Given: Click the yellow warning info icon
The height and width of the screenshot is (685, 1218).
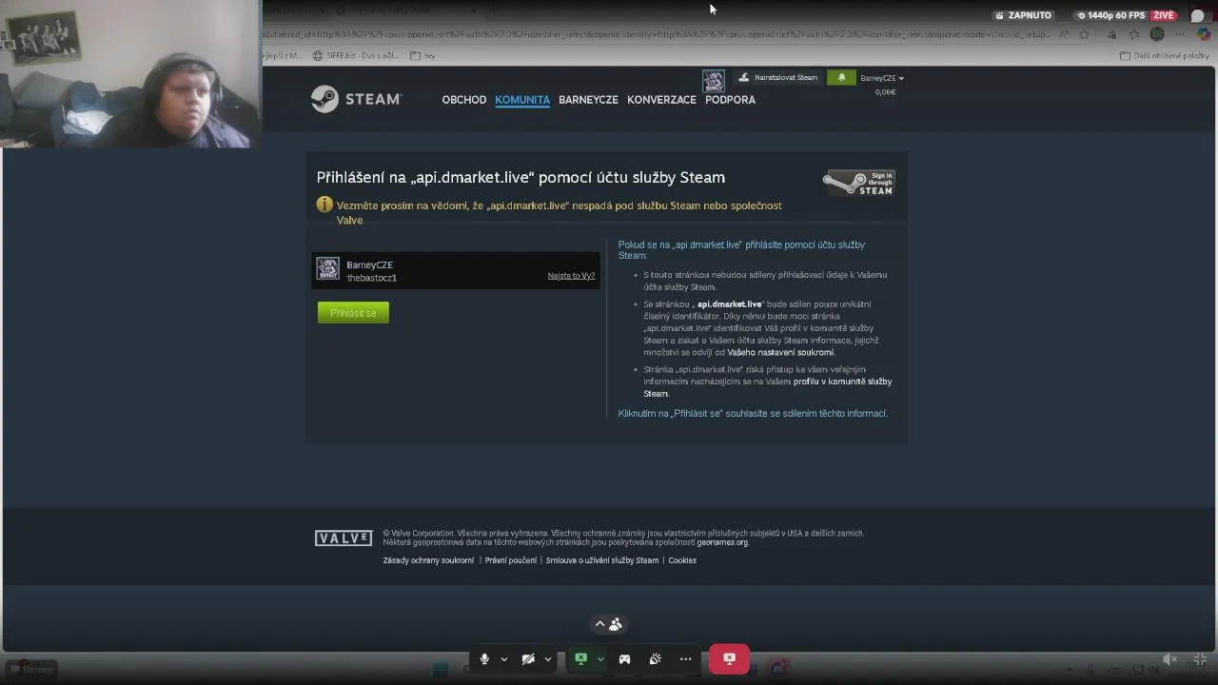Looking at the screenshot, I should (324, 205).
